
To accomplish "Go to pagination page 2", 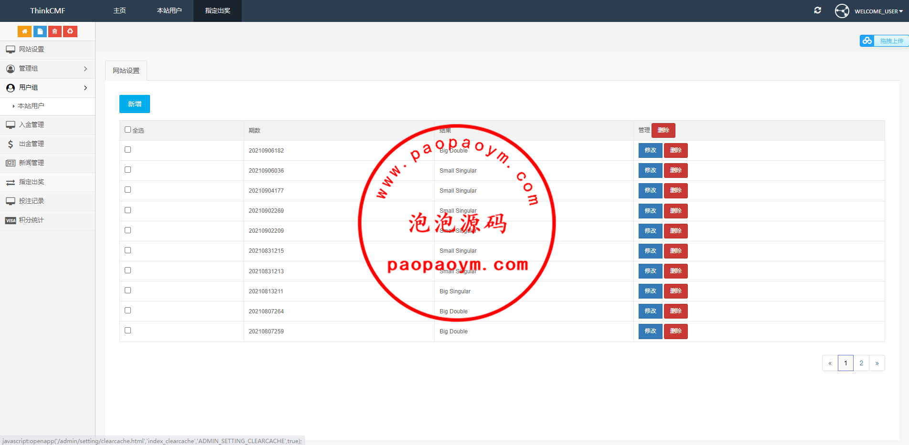I will tap(861, 363).
